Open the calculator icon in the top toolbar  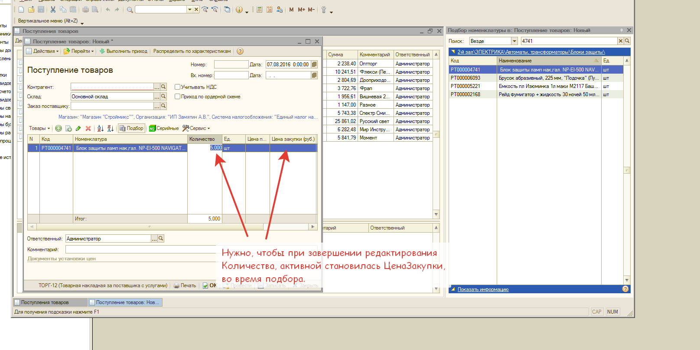tap(259, 10)
